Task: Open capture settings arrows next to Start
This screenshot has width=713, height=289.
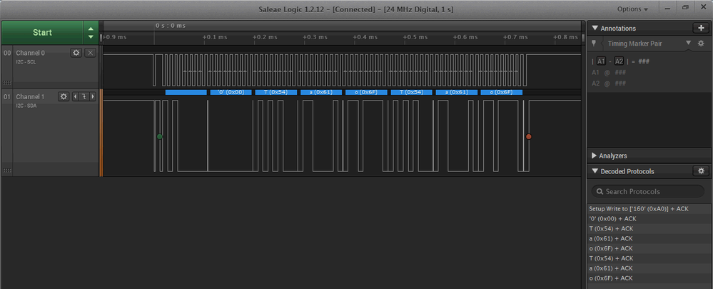Action: click(x=91, y=32)
